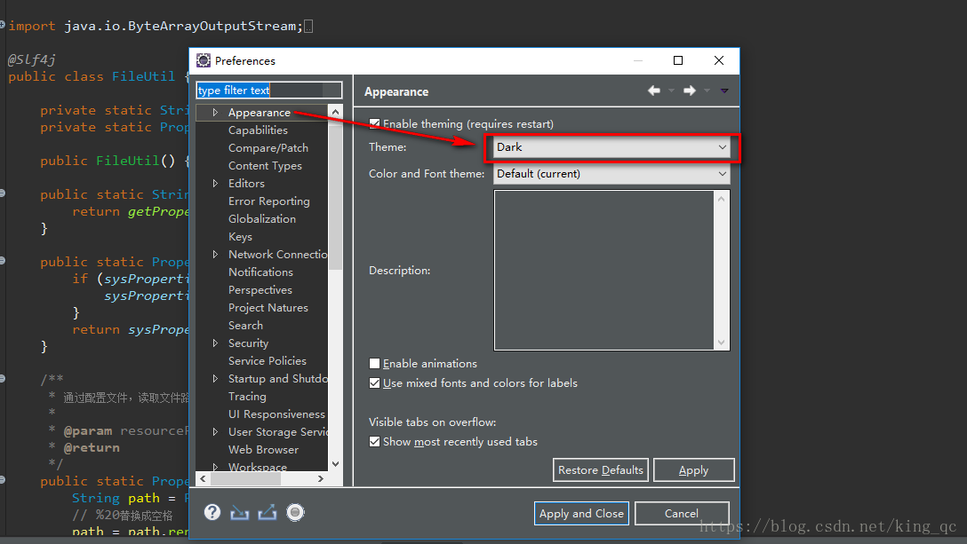This screenshot has width=967, height=544.
Task: Close the Preferences dialog
Action: (x=719, y=60)
